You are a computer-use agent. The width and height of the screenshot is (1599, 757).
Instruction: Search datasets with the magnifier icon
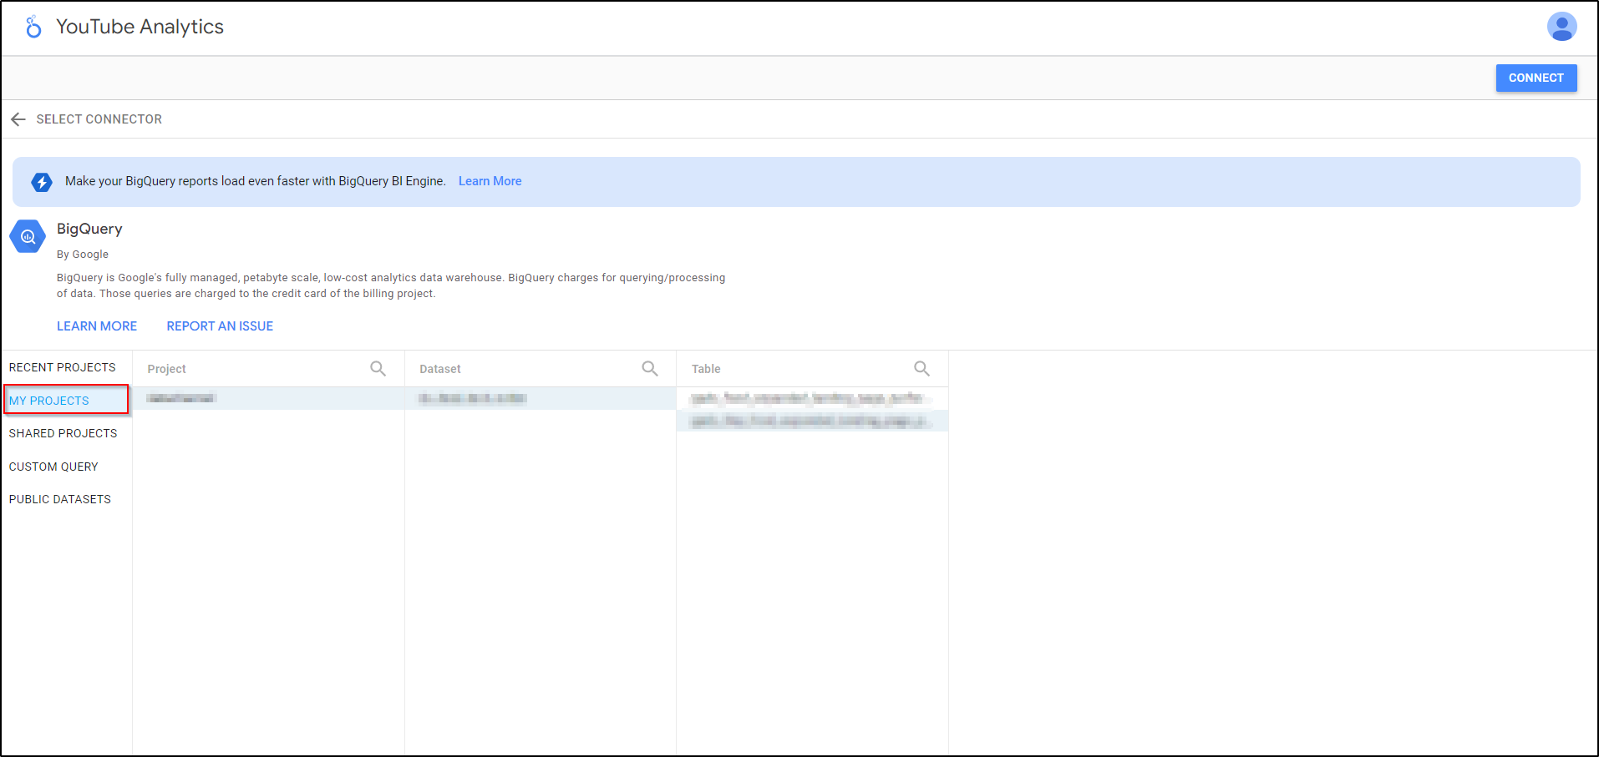click(650, 369)
